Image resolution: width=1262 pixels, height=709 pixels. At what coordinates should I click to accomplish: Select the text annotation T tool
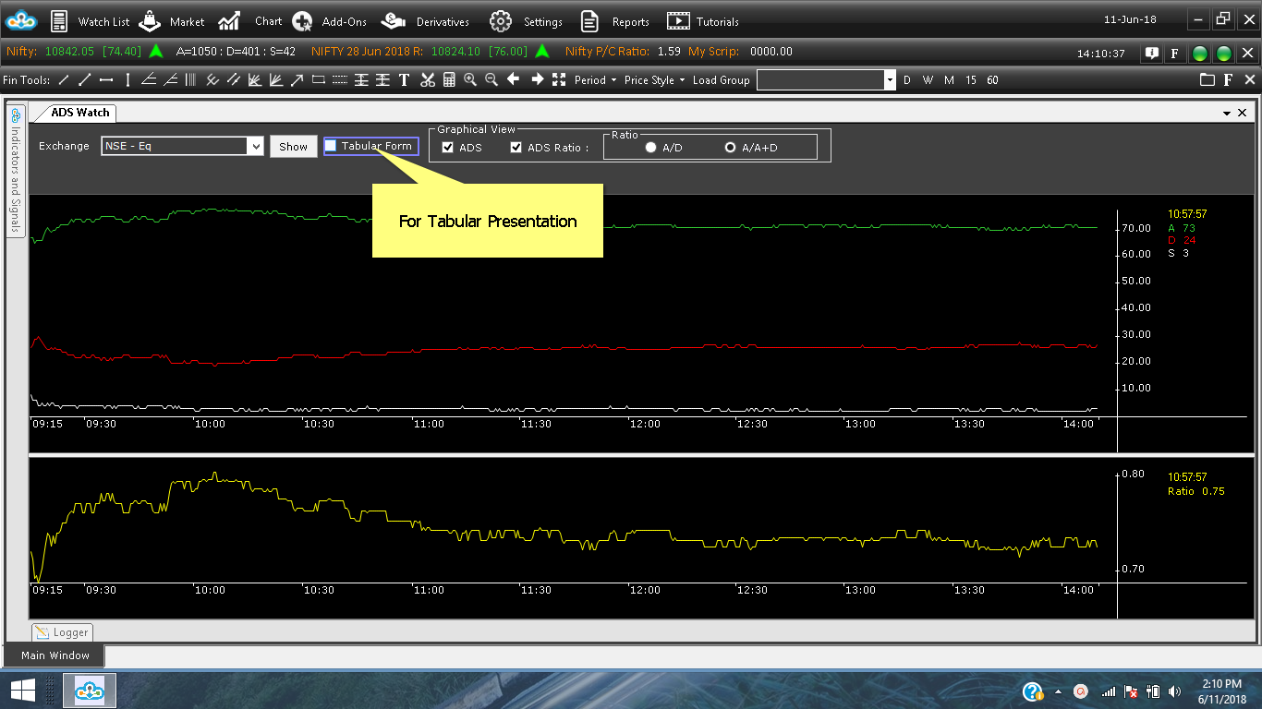pyautogui.click(x=404, y=80)
